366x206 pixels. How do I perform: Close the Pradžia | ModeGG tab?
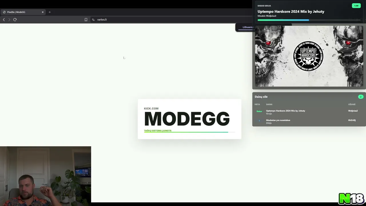coord(43,12)
